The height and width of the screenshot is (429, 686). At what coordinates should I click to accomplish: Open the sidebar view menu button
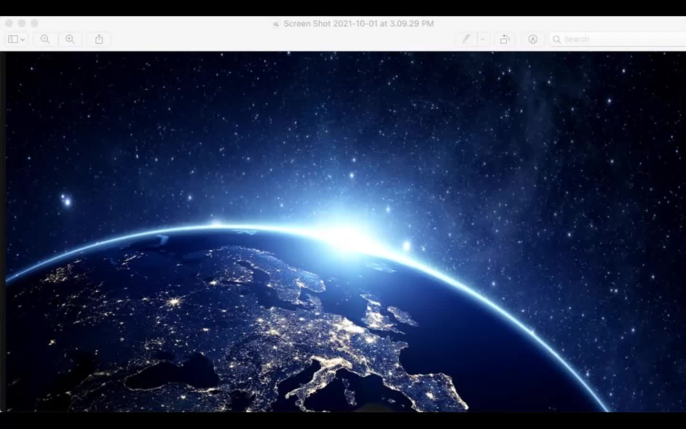click(17, 39)
